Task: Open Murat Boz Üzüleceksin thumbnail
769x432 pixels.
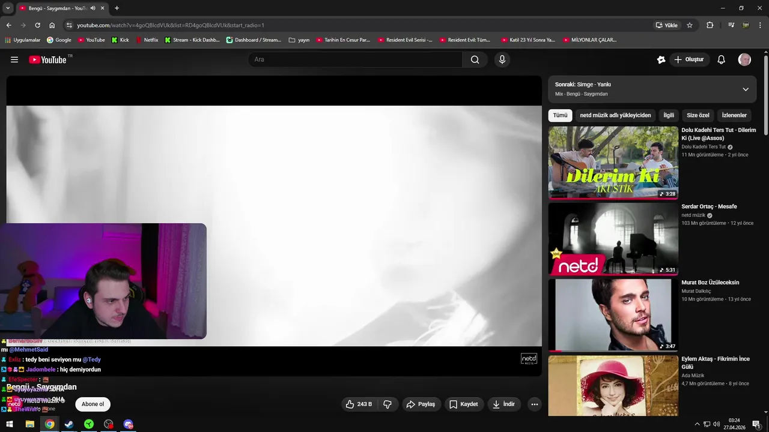Action: coord(613,315)
